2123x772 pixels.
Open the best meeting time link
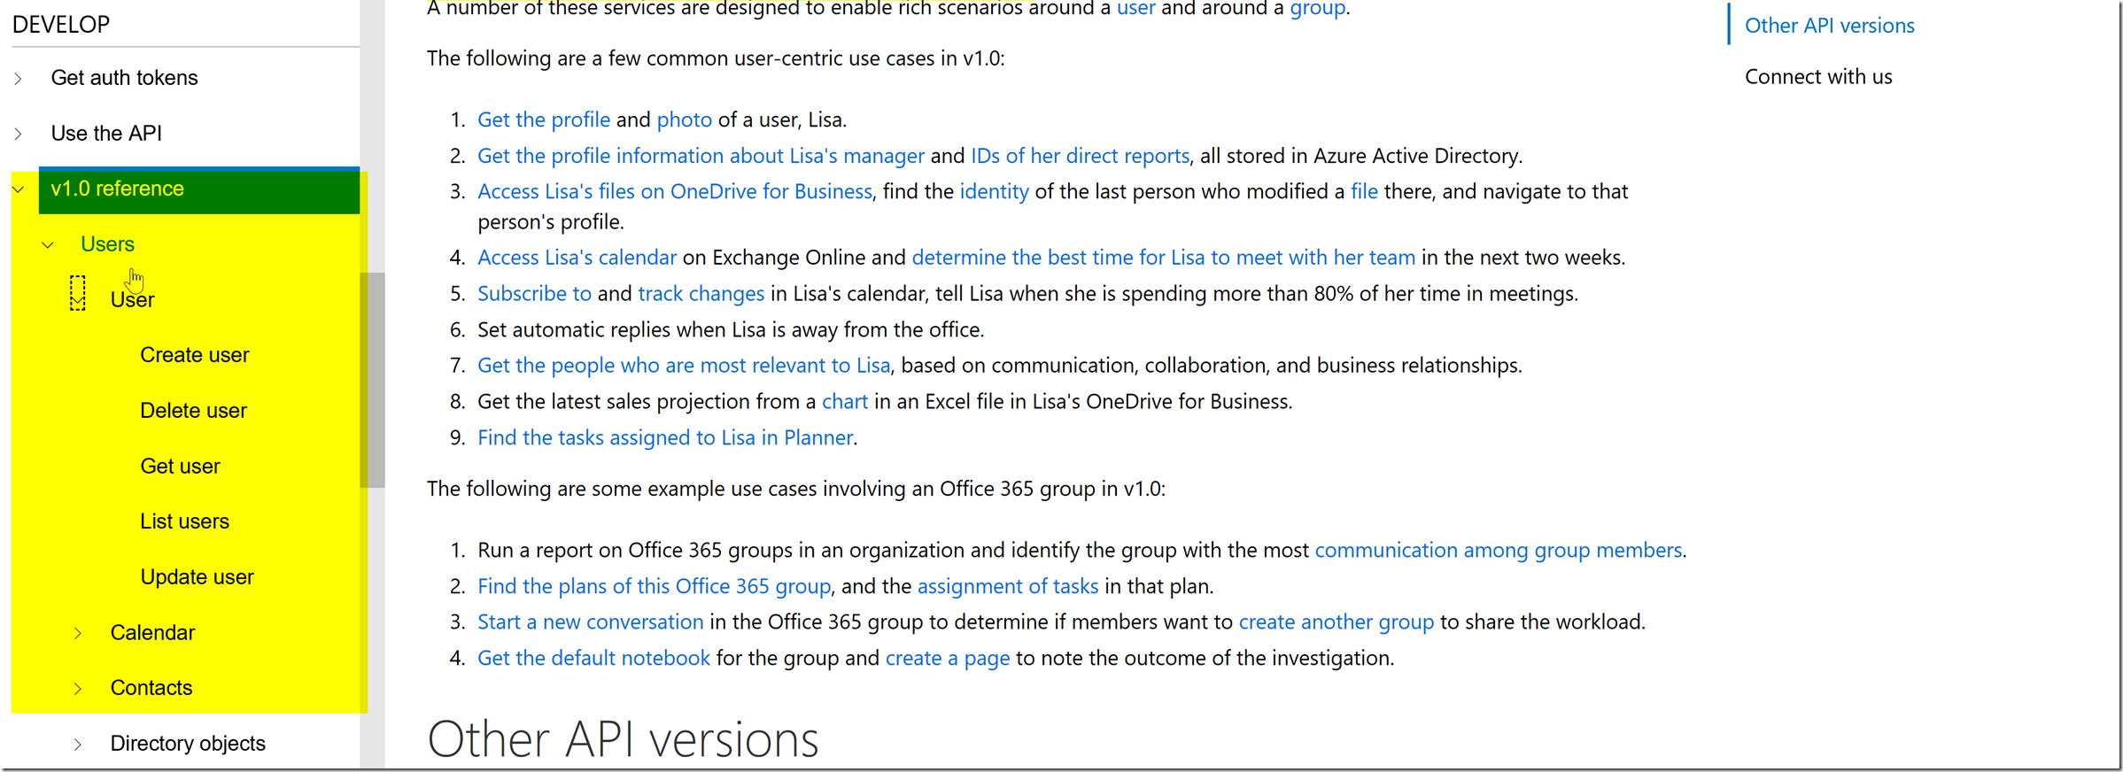tap(1164, 258)
